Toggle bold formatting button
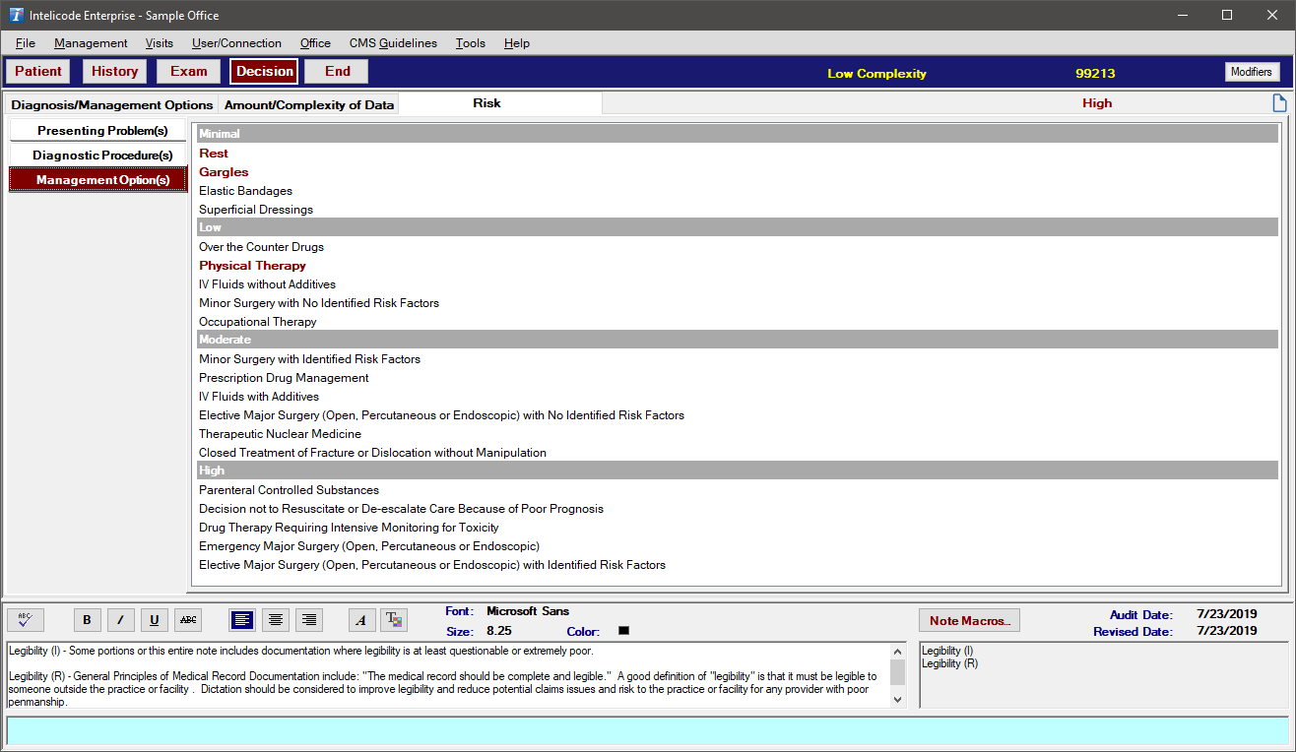 click(87, 620)
